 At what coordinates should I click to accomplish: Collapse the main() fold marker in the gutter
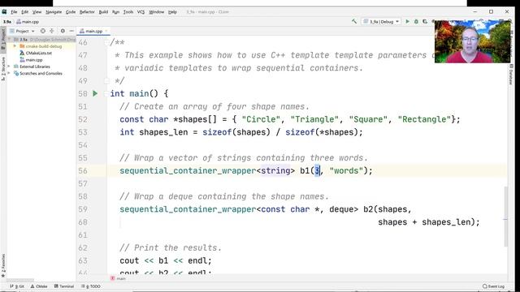(x=106, y=94)
